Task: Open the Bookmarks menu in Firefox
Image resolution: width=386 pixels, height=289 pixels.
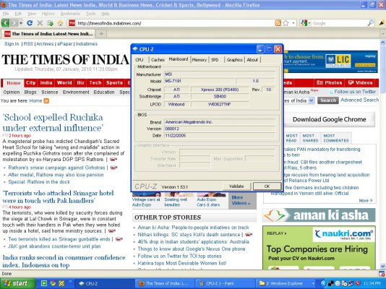Action: point(70,14)
